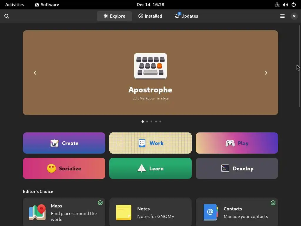Viewport: 301px width, 226px height.
Task: Click Contacts installed checkmark badge
Action: (x=273, y=203)
